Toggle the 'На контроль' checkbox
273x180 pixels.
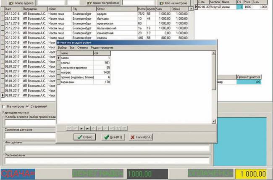4,106
